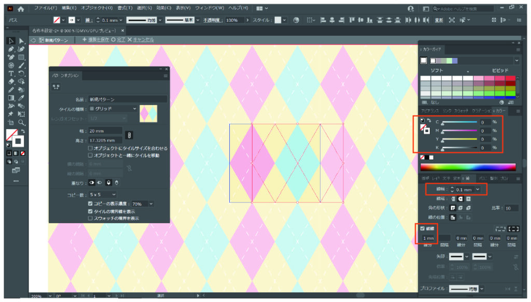Viewport: 531px width, 302px height.
Task: Click the Transform button in control bar
Action: 439,20
